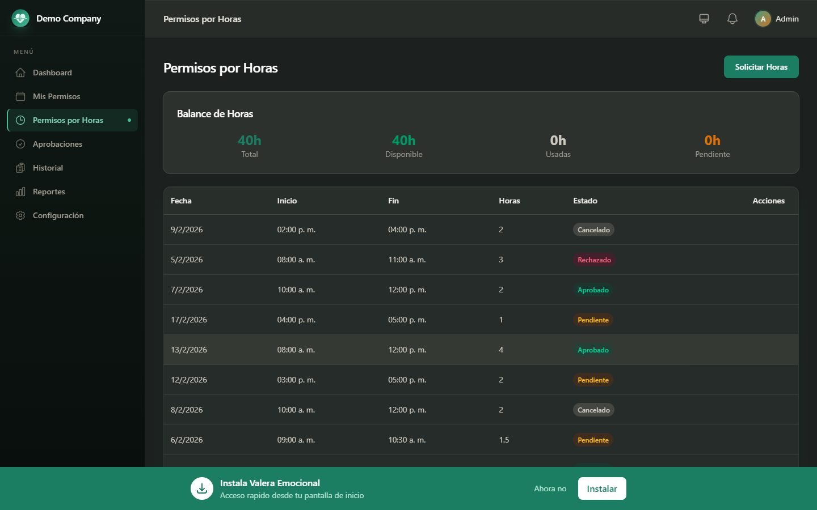Click the Dashboard home icon

pyautogui.click(x=20, y=73)
